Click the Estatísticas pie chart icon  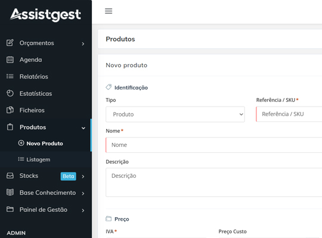pos(10,93)
